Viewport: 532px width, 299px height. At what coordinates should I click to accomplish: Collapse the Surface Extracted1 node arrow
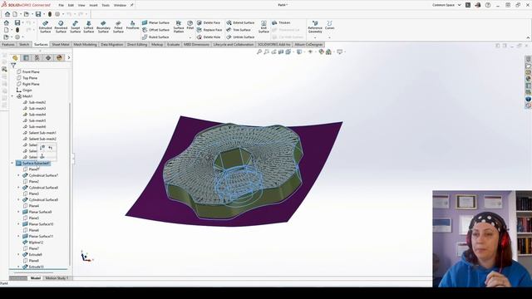click(x=12, y=163)
